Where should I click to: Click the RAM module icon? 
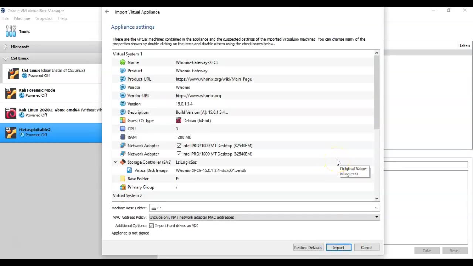point(123,137)
